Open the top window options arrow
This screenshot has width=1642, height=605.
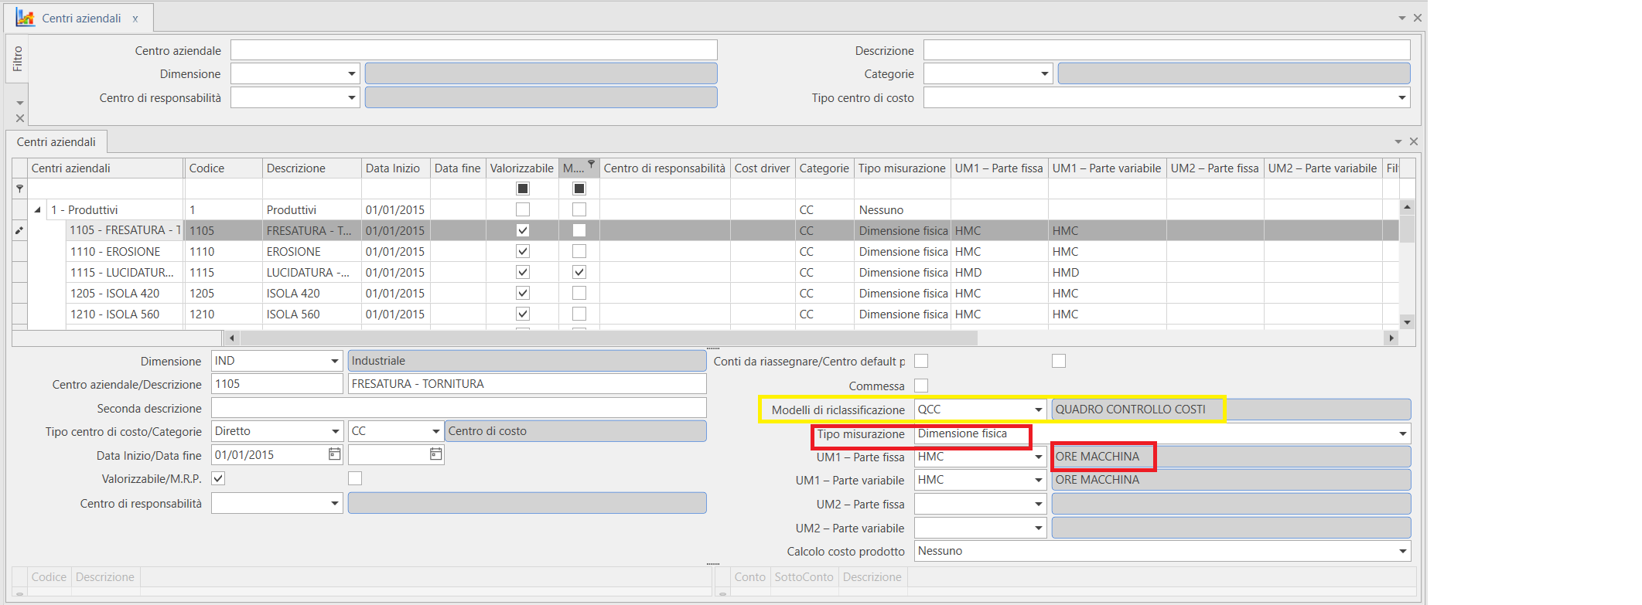coord(1402,18)
